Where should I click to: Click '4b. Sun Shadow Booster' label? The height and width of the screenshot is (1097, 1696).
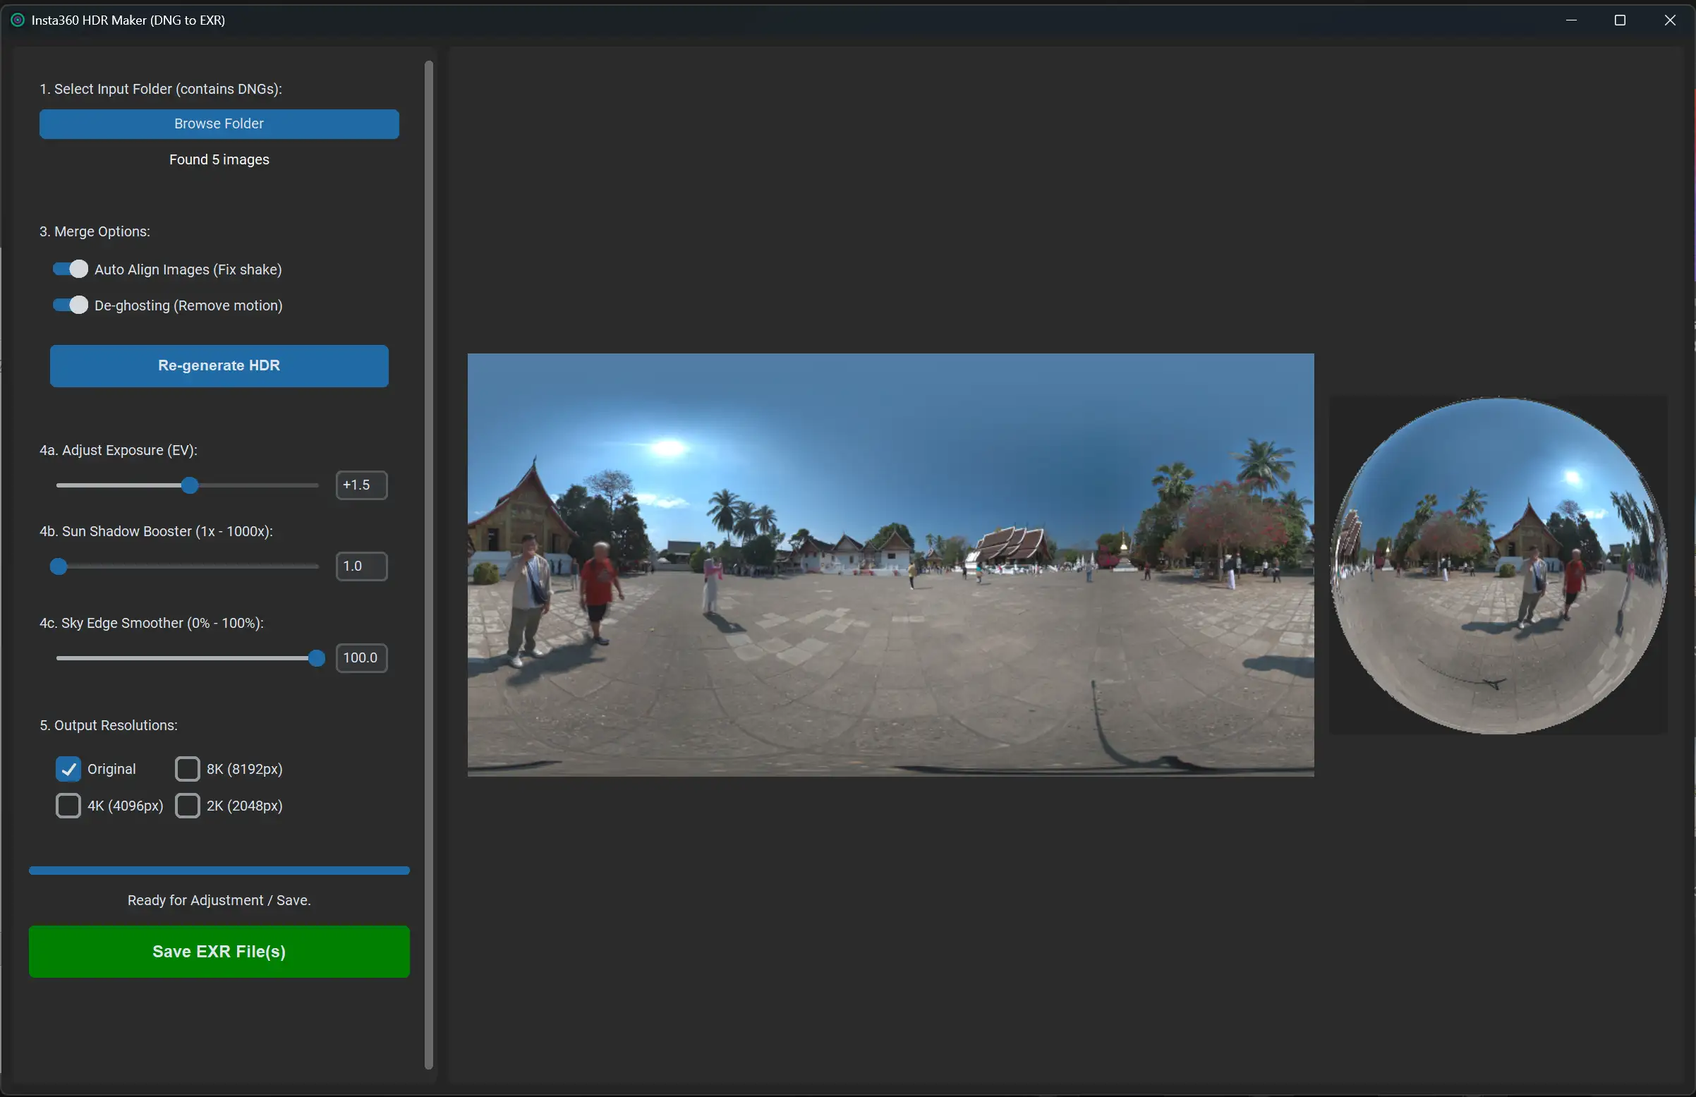point(156,532)
